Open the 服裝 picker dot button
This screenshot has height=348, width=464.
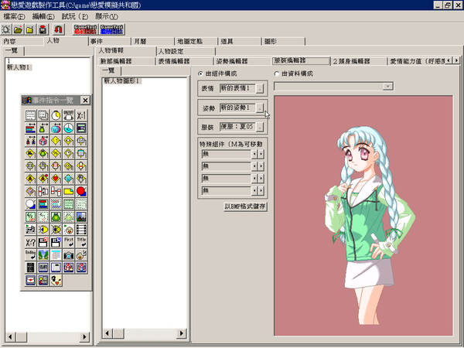[260, 128]
